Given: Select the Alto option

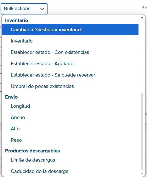Looking at the screenshot, I should (x=70, y=129).
